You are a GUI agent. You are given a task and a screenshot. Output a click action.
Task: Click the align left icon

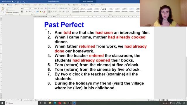(x=49, y=12)
